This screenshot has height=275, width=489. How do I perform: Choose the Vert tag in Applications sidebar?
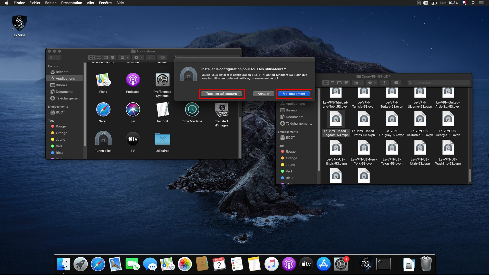(x=64, y=146)
